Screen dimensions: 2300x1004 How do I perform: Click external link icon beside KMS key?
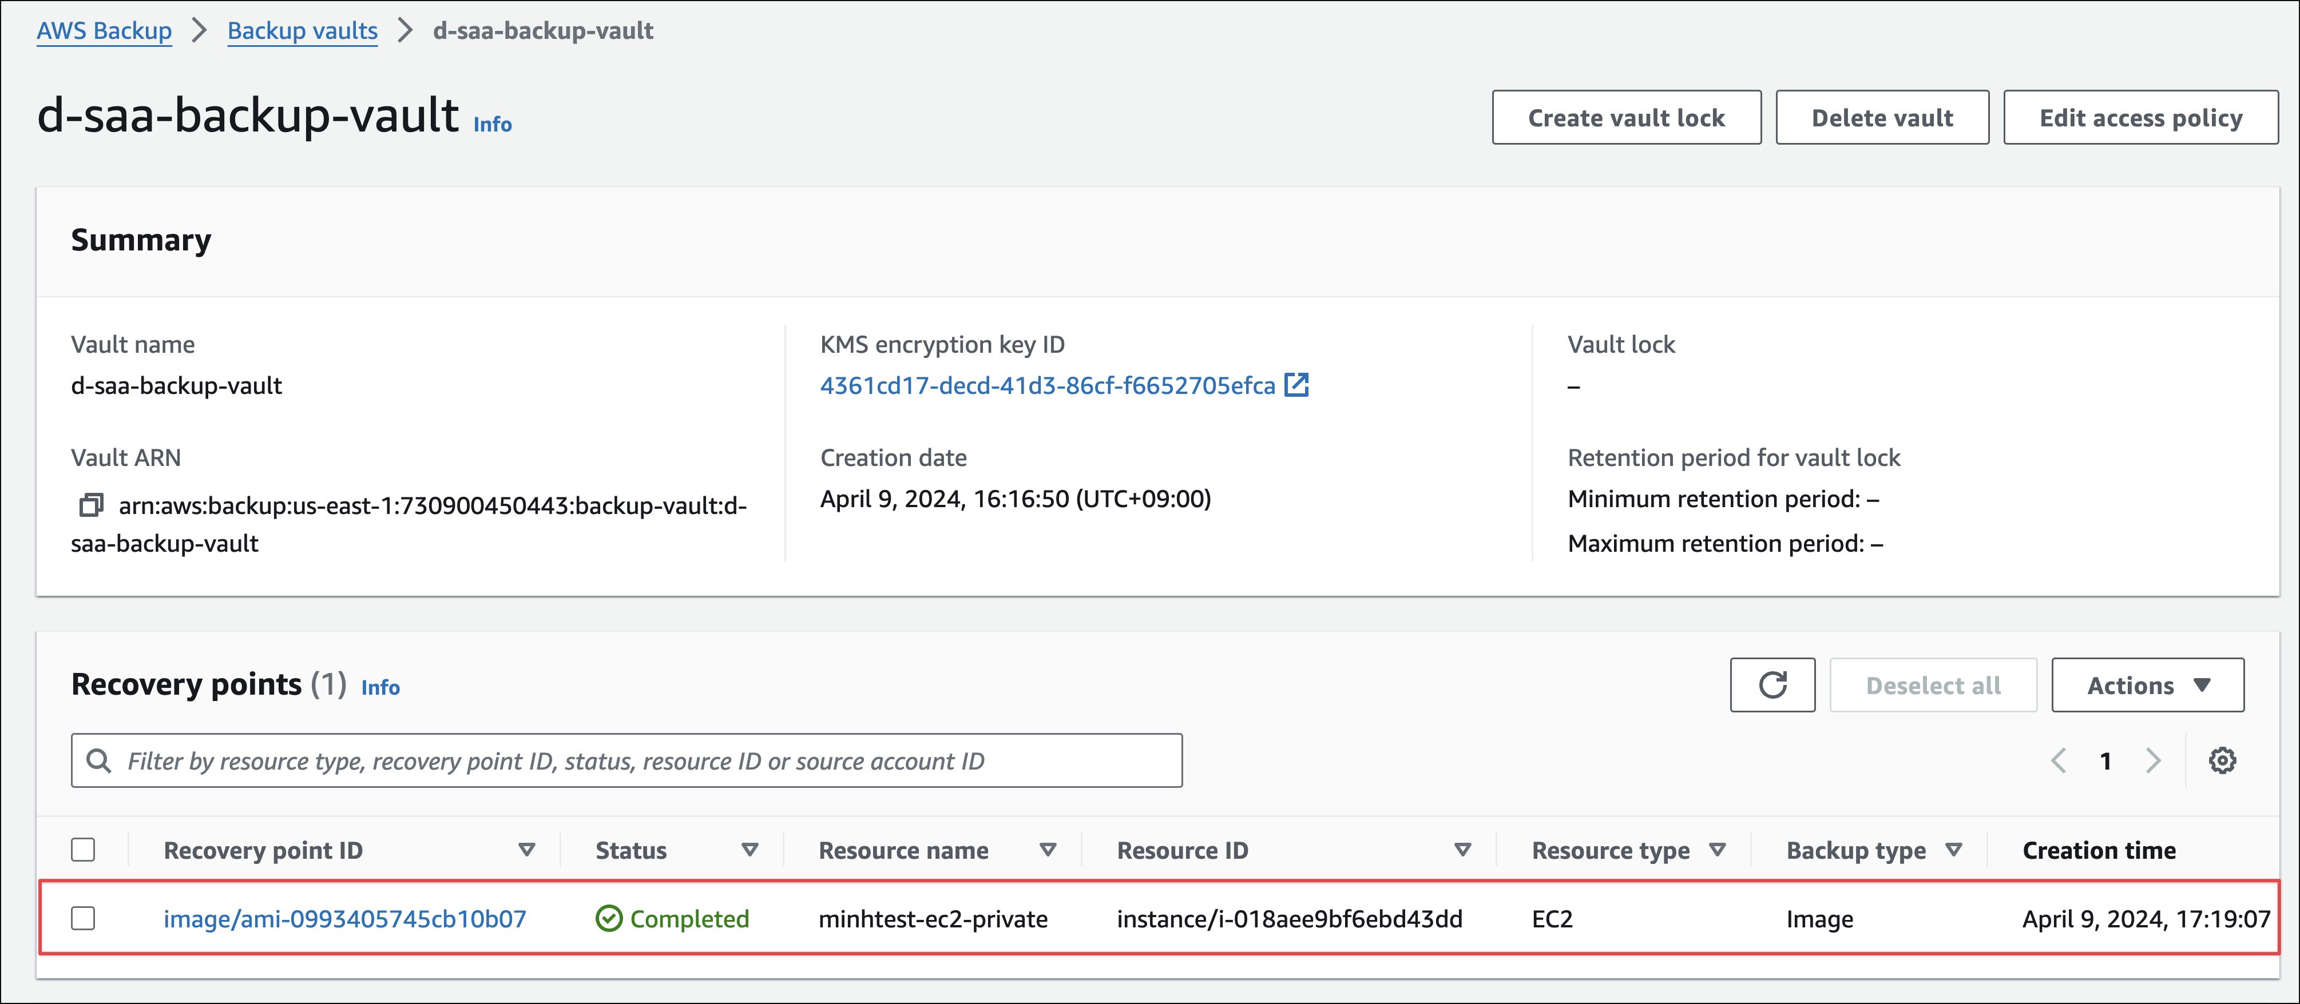click(x=1295, y=385)
